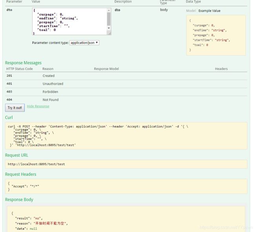Click the HTTP Status Code column header

pos(20,69)
